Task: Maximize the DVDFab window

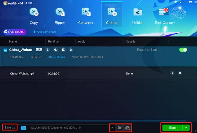Action: coord(191,2)
